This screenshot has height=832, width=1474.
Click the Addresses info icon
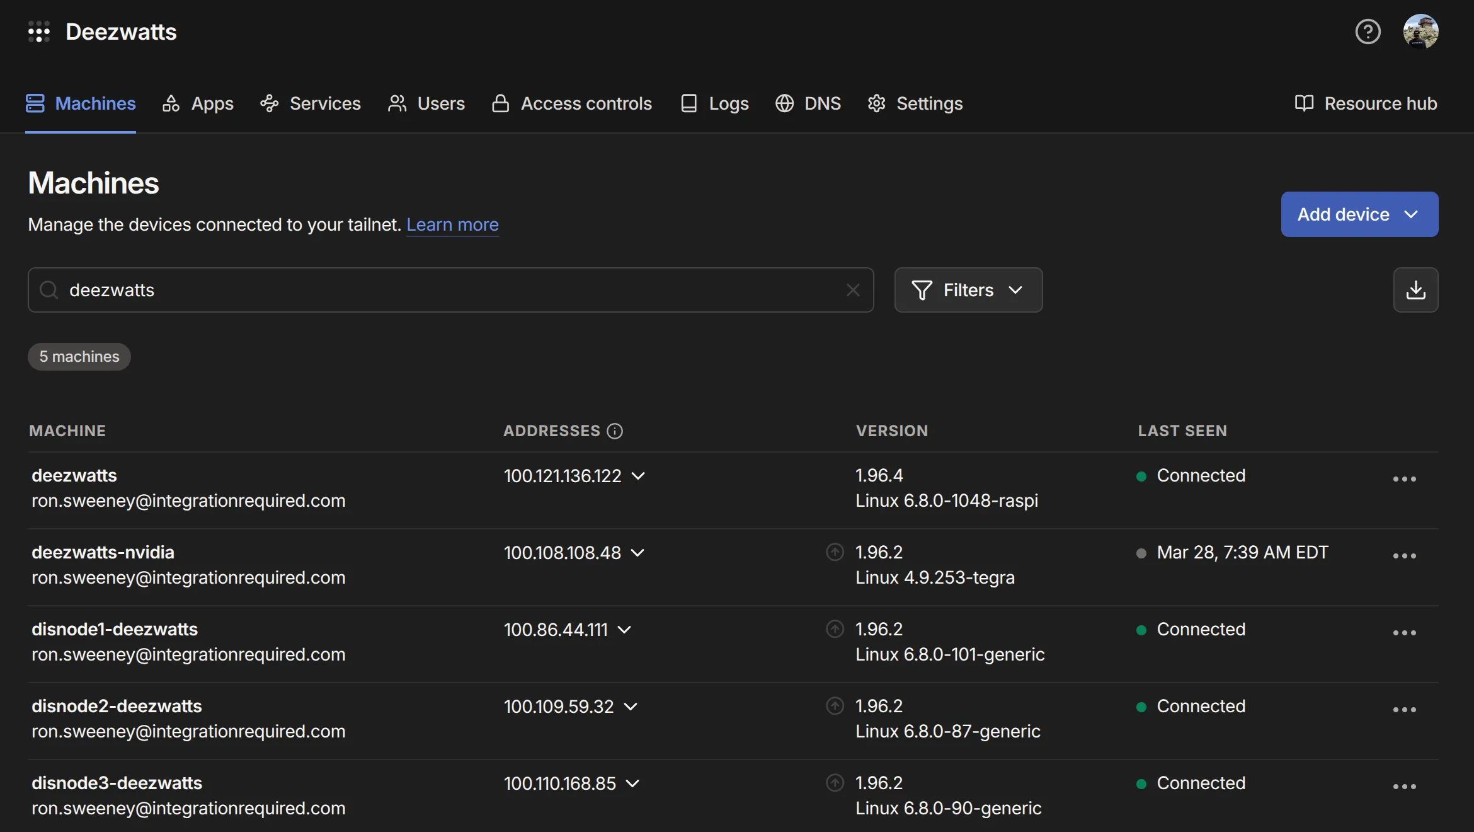tap(615, 431)
